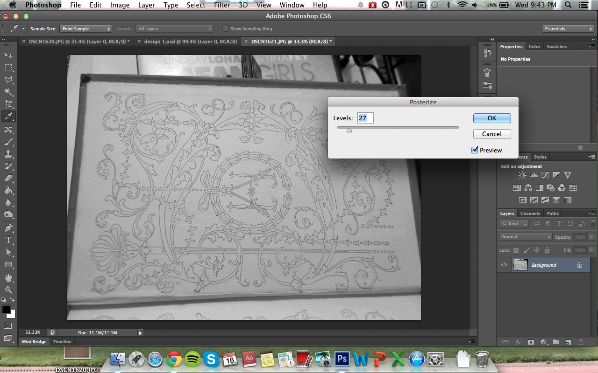Toggle the type layer filter icon
The image size is (598, 373).
(x=560, y=224)
